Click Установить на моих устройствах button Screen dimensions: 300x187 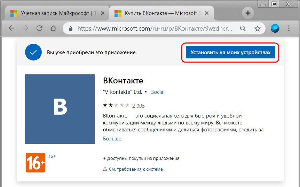230,52
